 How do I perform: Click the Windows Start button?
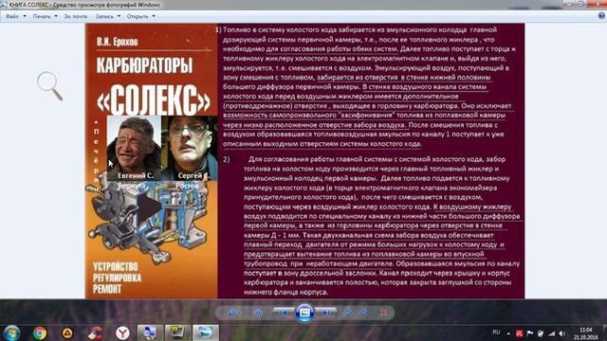click(x=11, y=332)
